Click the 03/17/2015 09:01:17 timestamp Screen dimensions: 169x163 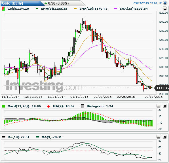coord(147,3)
